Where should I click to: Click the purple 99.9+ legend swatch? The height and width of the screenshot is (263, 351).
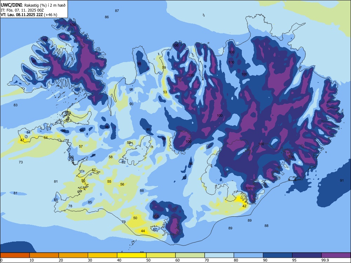coord(336,255)
